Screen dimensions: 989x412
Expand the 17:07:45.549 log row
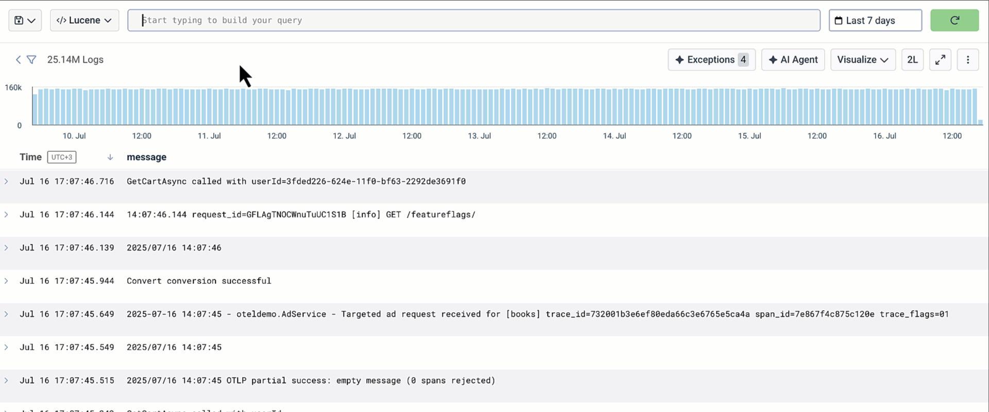click(x=6, y=347)
